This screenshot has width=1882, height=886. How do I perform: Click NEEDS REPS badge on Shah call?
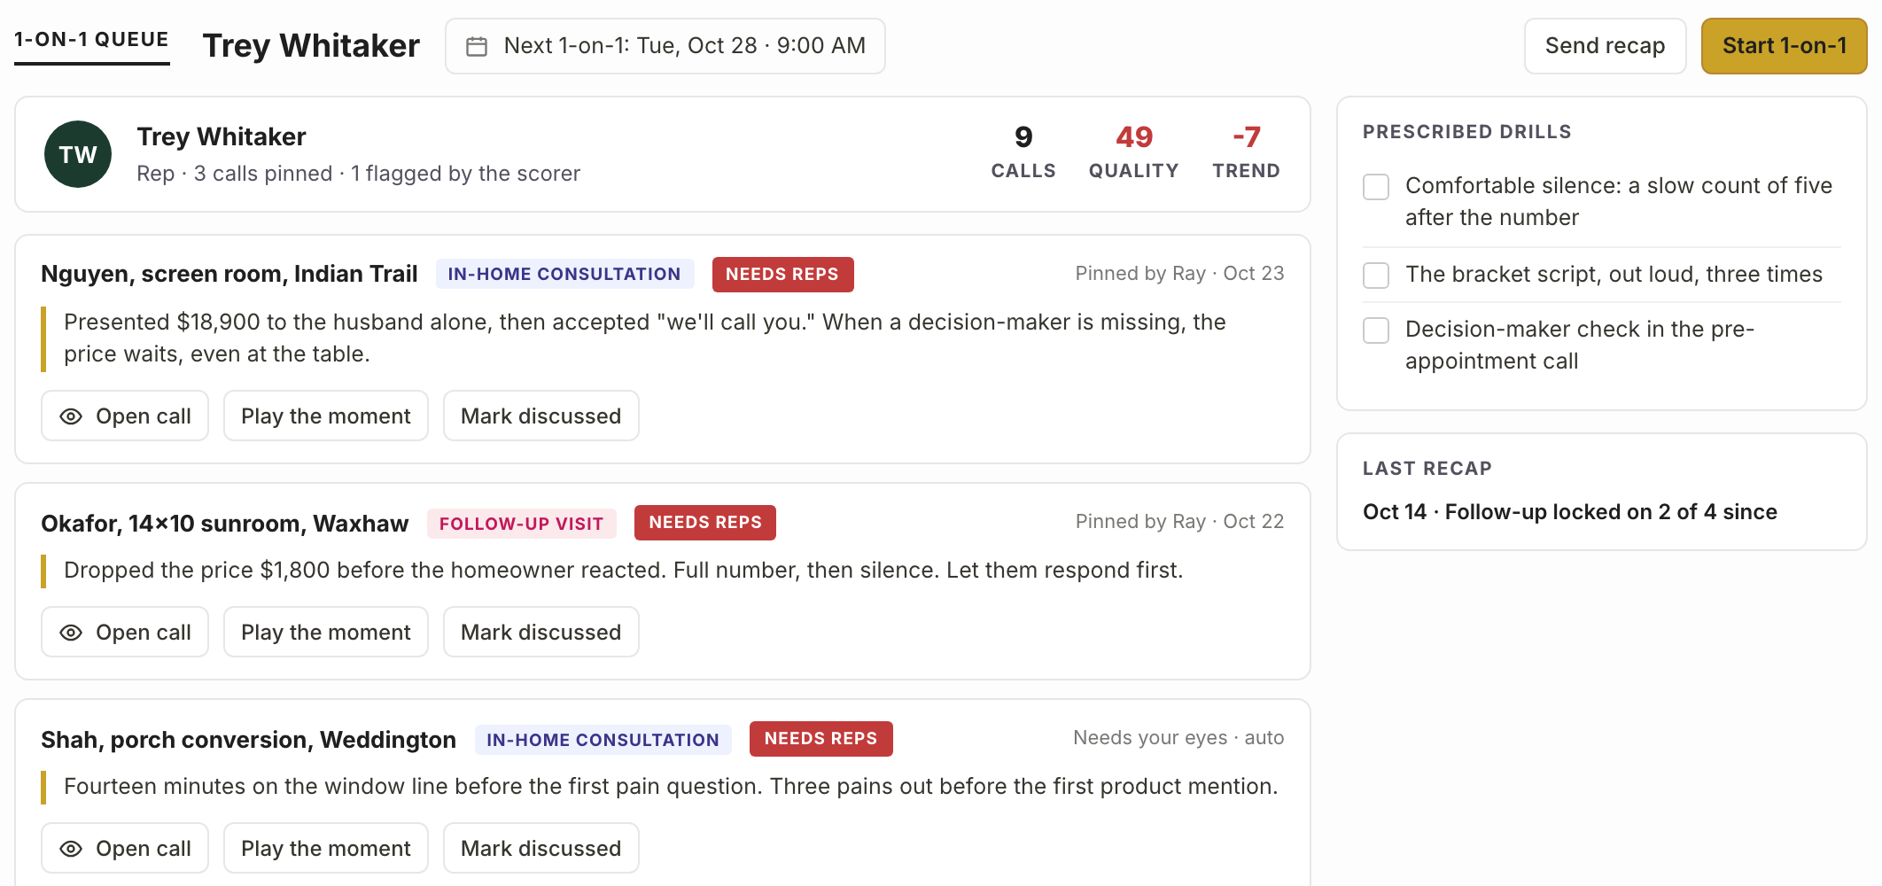(820, 738)
